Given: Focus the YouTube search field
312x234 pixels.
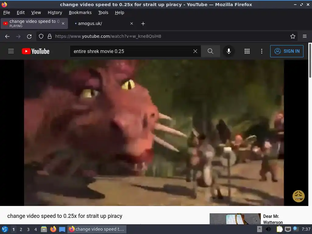Looking at the screenshot, I should click(x=131, y=51).
